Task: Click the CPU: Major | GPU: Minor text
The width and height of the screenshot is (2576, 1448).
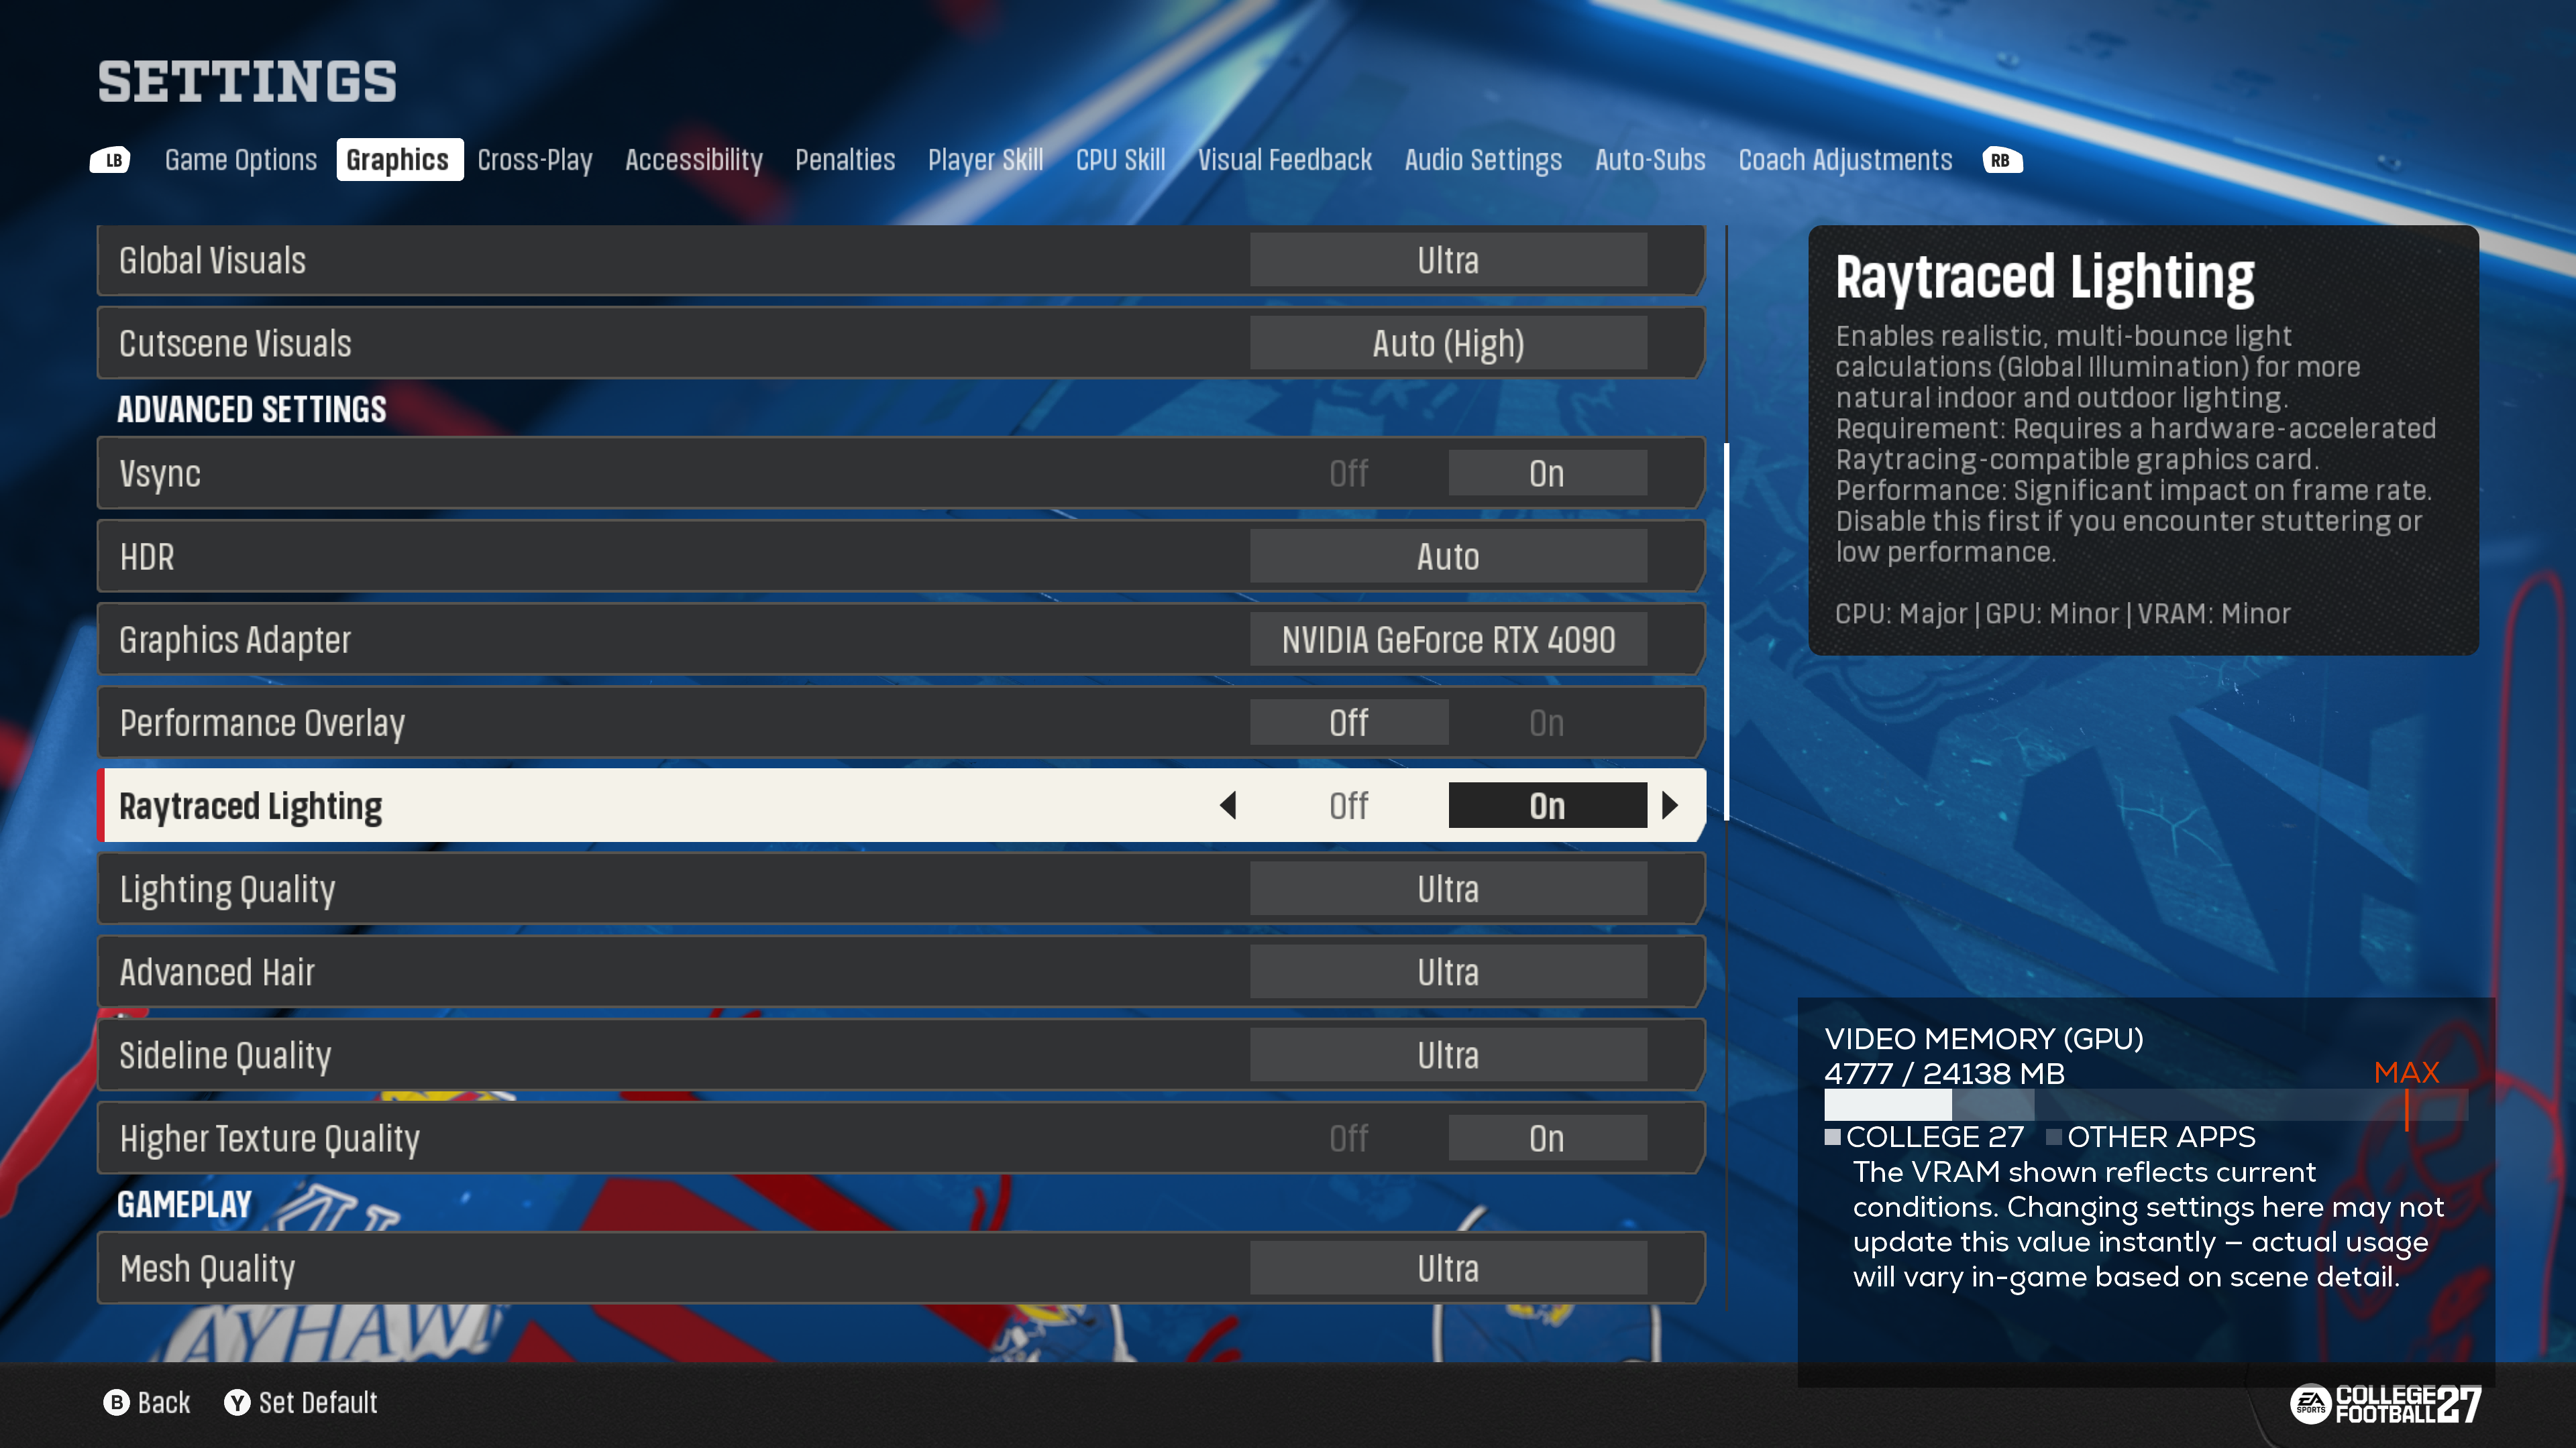Action: pos(2062,613)
